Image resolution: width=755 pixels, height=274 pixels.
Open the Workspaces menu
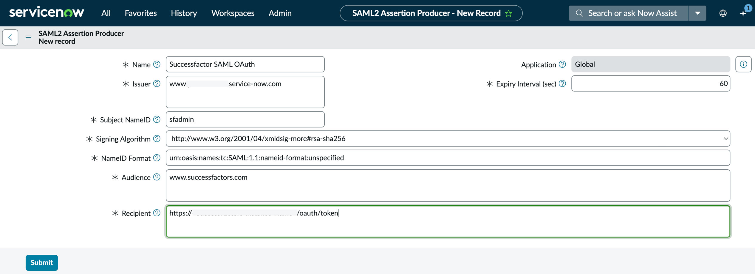[233, 13]
